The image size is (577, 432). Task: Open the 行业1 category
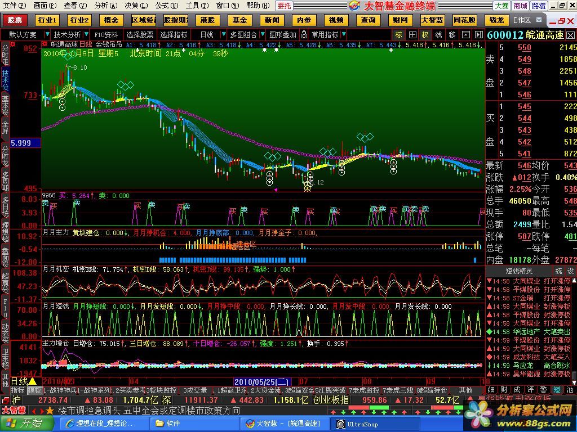(x=47, y=20)
